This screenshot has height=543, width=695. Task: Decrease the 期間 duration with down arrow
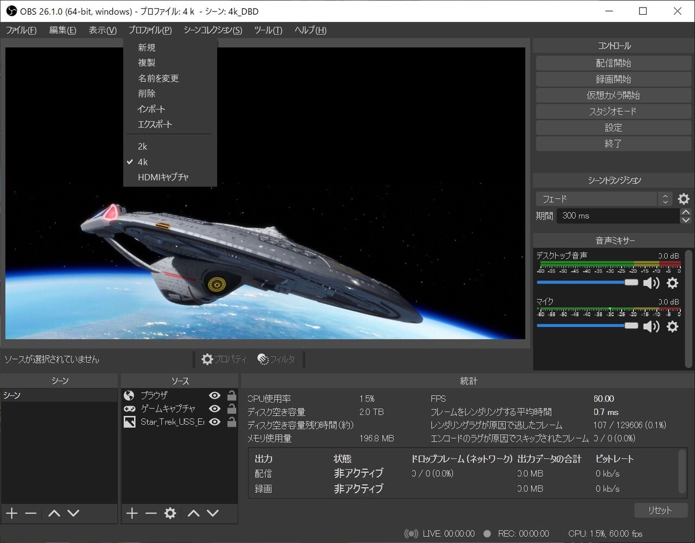coord(686,220)
